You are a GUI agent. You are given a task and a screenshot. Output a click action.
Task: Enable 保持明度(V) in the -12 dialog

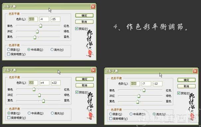tap(111, 118)
